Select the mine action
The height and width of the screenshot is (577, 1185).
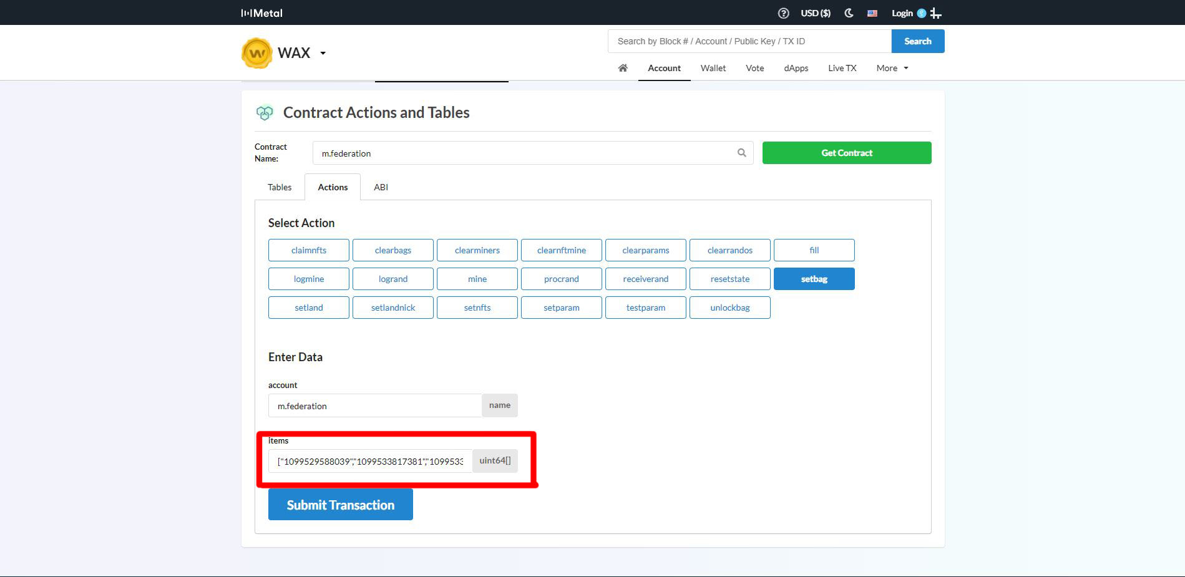pos(477,279)
